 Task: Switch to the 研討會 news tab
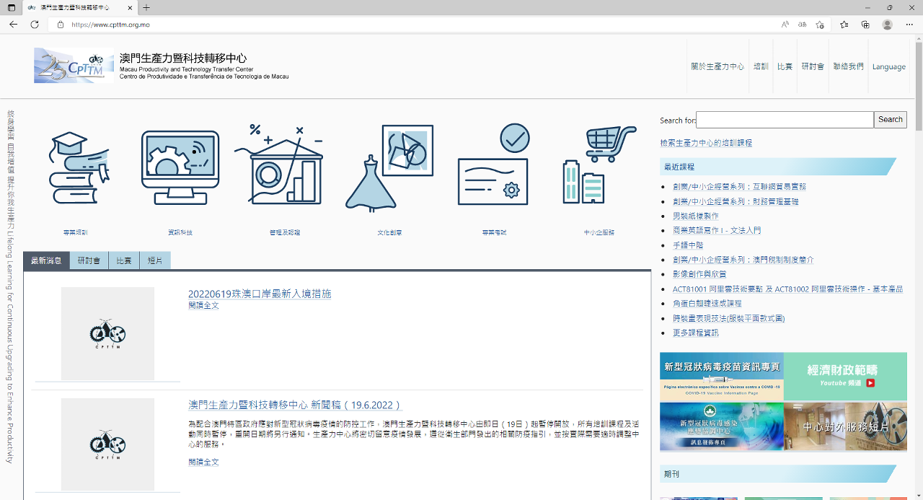89,261
